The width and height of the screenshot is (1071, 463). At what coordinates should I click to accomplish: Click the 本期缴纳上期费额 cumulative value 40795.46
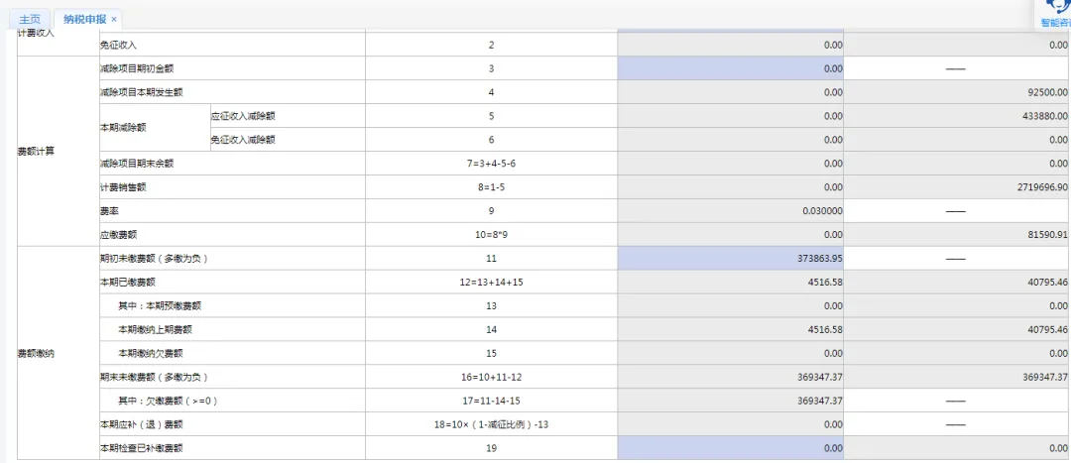point(957,329)
